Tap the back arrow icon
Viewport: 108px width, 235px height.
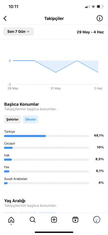point(5,19)
